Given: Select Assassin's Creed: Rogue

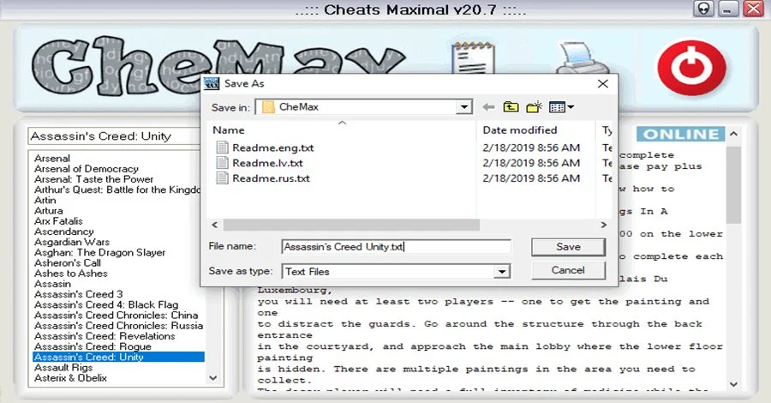Looking at the screenshot, I should 93,346.
